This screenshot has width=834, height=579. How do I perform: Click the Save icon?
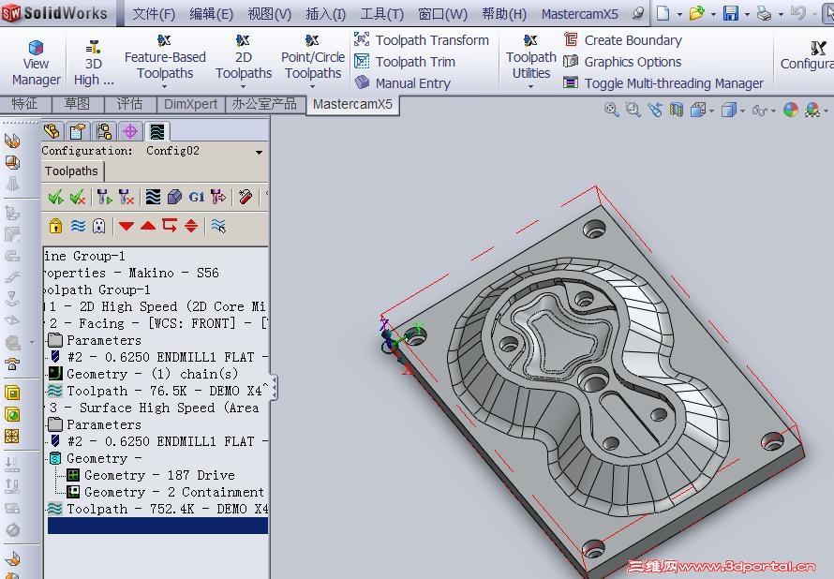(731, 13)
